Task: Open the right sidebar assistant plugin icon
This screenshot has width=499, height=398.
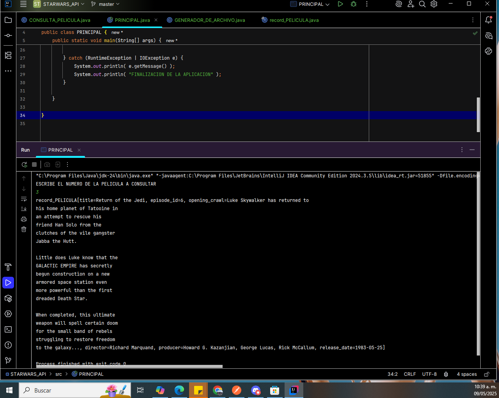Action: click(488, 51)
